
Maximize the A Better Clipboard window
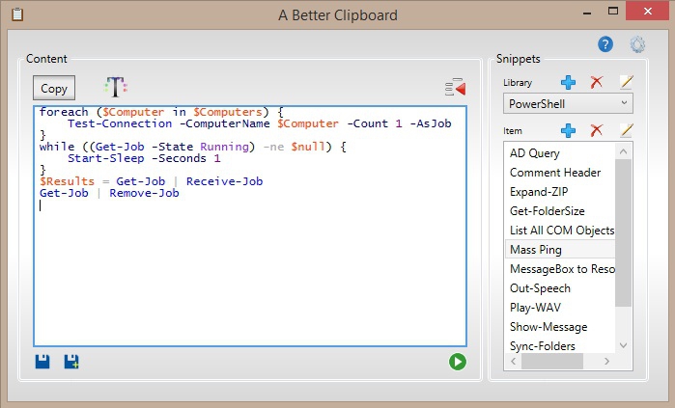point(613,12)
